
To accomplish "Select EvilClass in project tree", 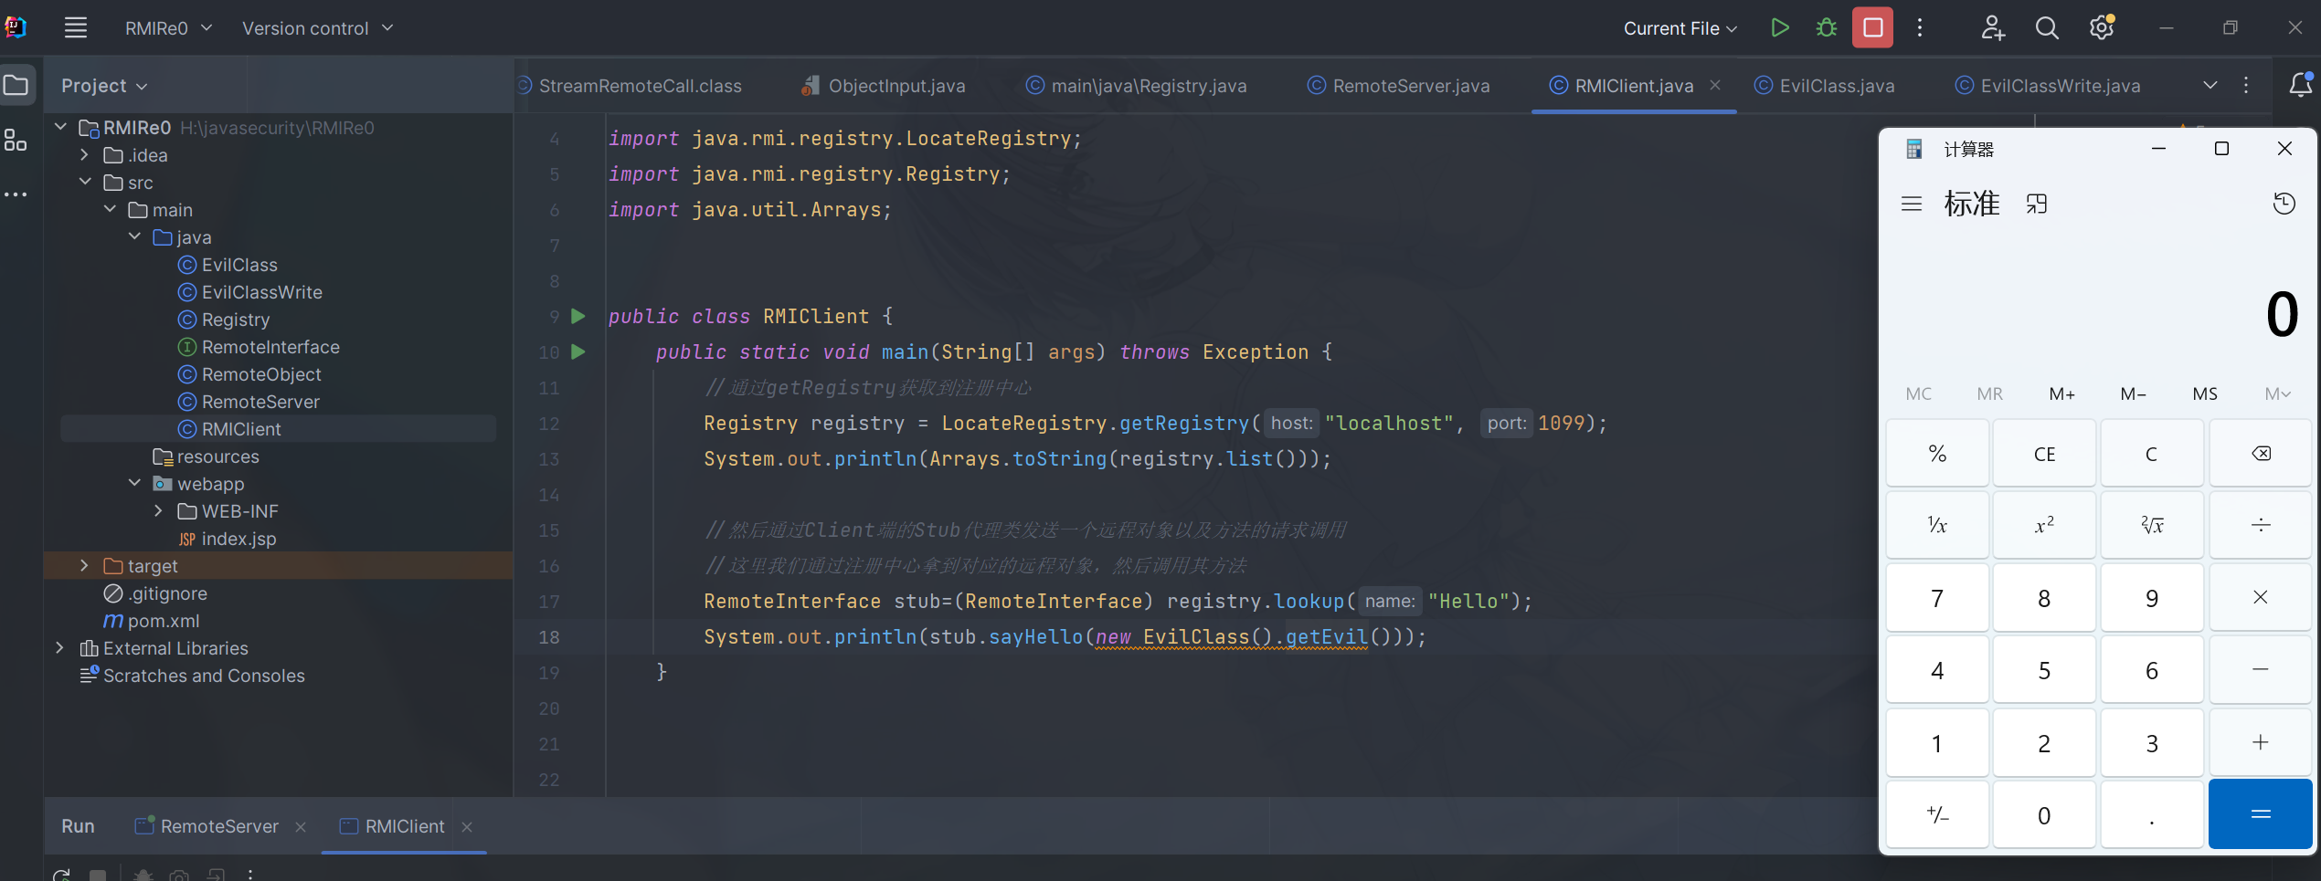I will click(x=239, y=265).
